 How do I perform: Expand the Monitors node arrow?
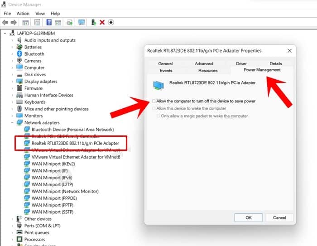tap(12, 116)
